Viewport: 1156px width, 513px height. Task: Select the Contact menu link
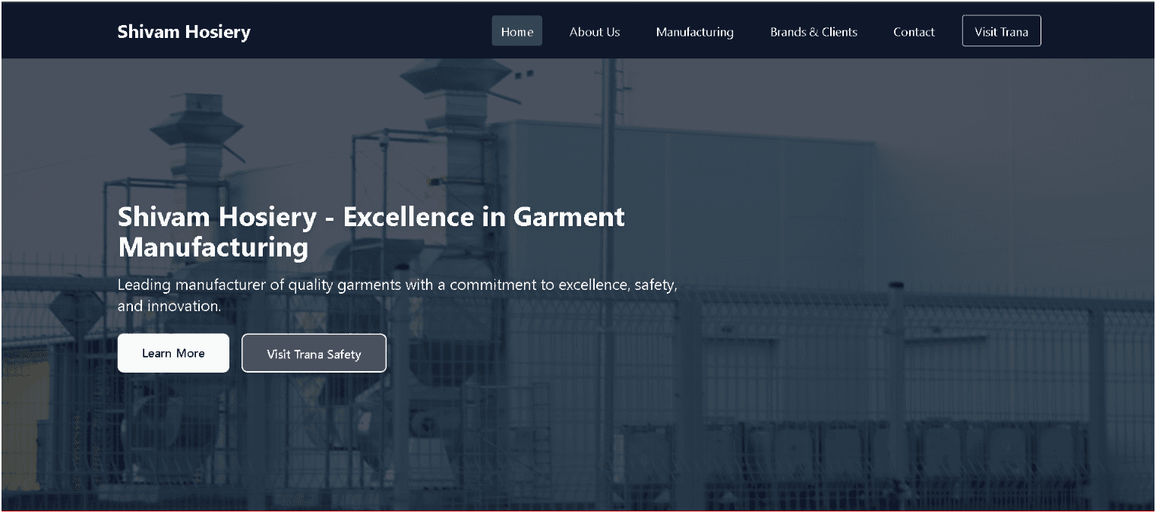(914, 31)
